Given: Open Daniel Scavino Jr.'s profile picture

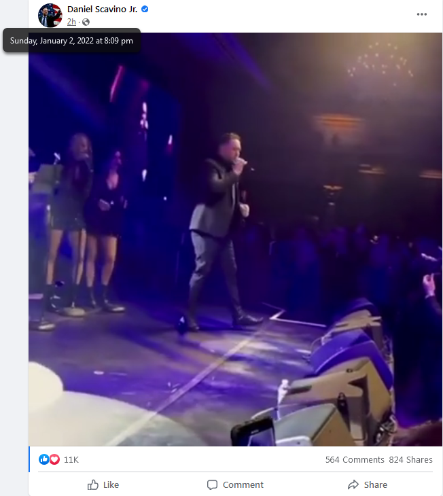Looking at the screenshot, I should (50, 15).
